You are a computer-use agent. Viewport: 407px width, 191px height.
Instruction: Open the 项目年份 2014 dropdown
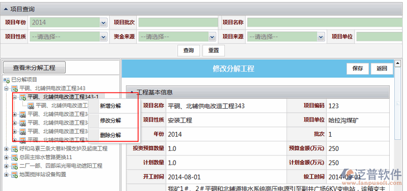[103, 22]
